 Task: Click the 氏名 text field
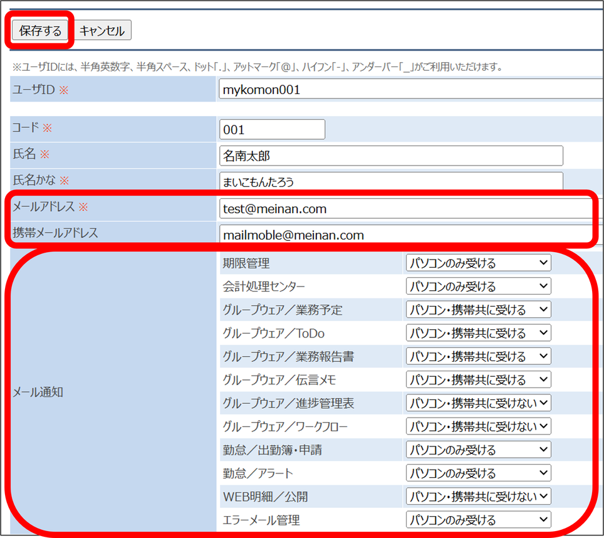391,156
